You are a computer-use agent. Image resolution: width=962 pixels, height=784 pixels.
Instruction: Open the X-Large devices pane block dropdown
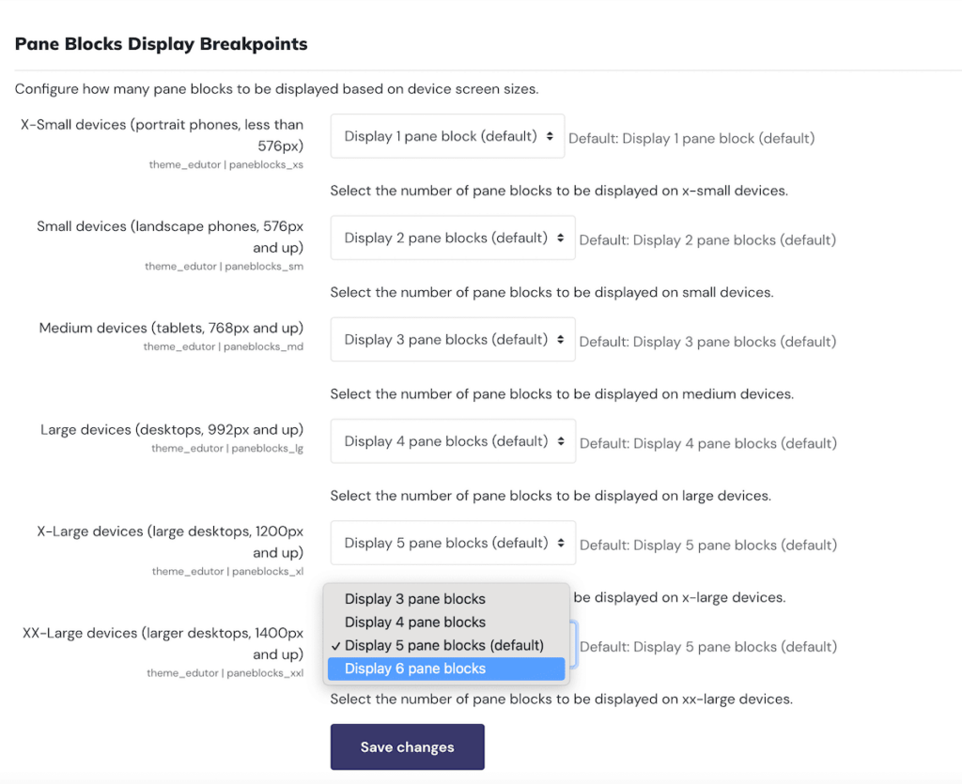pyautogui.click(x=452, y=543)
